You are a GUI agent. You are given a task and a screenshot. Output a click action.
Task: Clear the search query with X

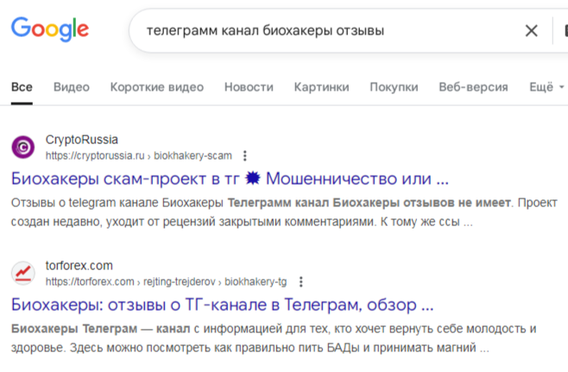coord(531,31)
